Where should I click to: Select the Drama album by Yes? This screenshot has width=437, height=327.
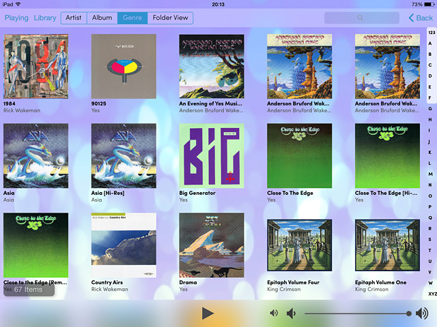[x=211, y=245]
